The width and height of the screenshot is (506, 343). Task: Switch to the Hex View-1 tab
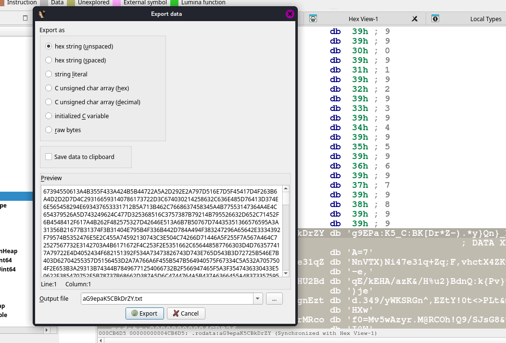[x=363, y=19]
